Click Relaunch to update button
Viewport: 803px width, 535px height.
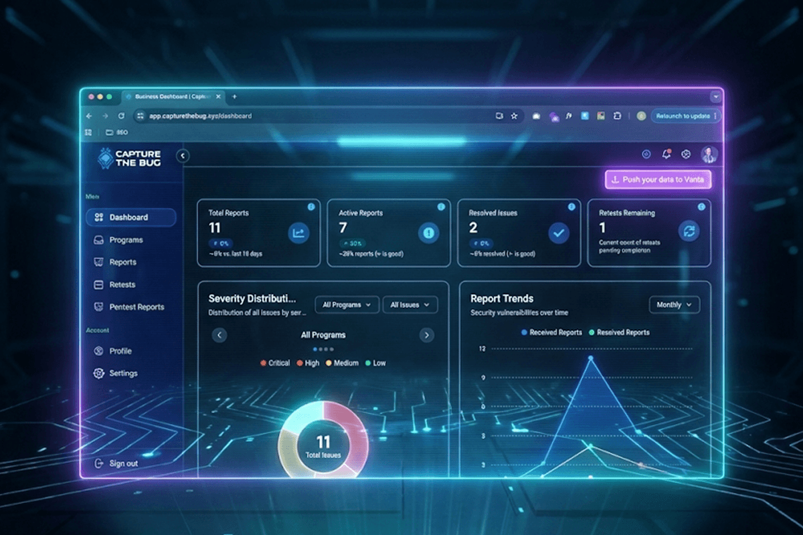coord(685,116)
